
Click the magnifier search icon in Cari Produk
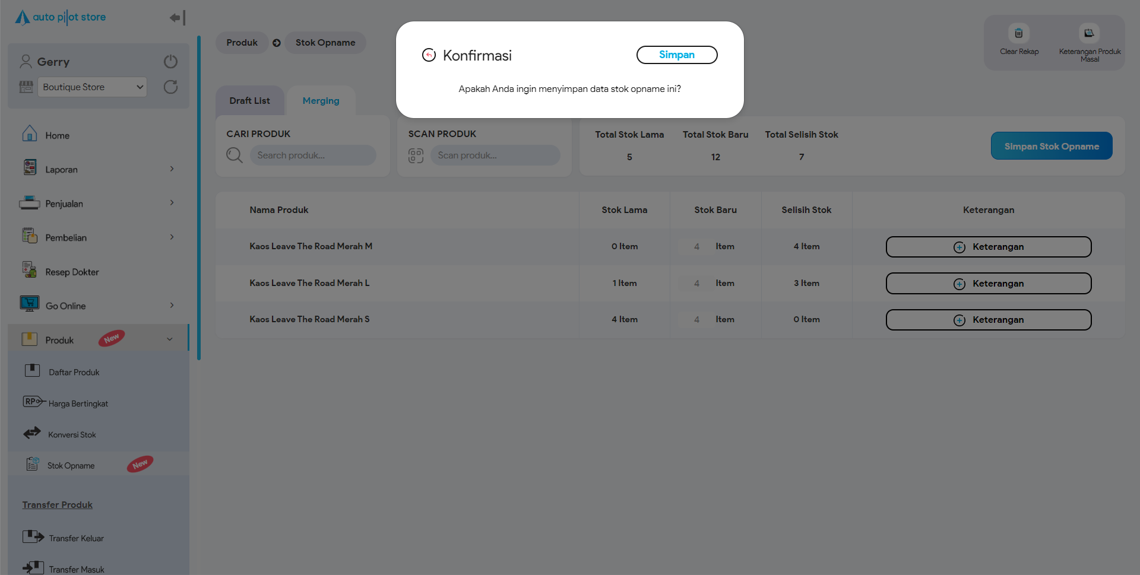pos(235,155)
